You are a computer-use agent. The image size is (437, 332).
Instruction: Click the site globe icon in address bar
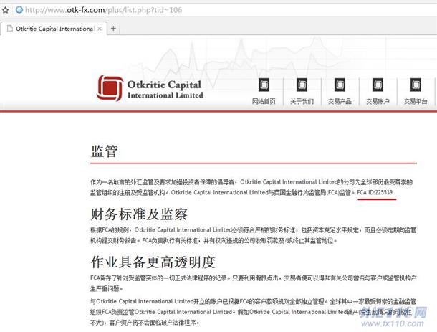[x=19, y=10]
